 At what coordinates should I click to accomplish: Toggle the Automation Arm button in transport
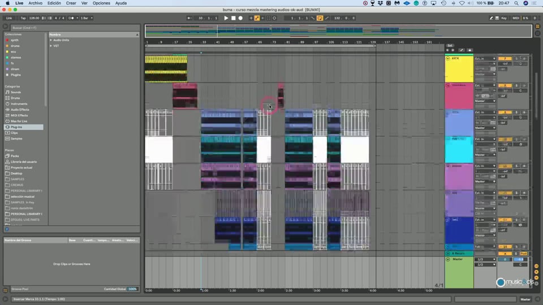(257, 18)
